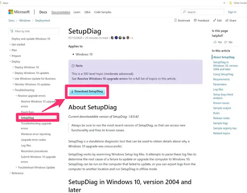
Task: Click the +4 contributors indicator
Action: (x=132, y=38)
